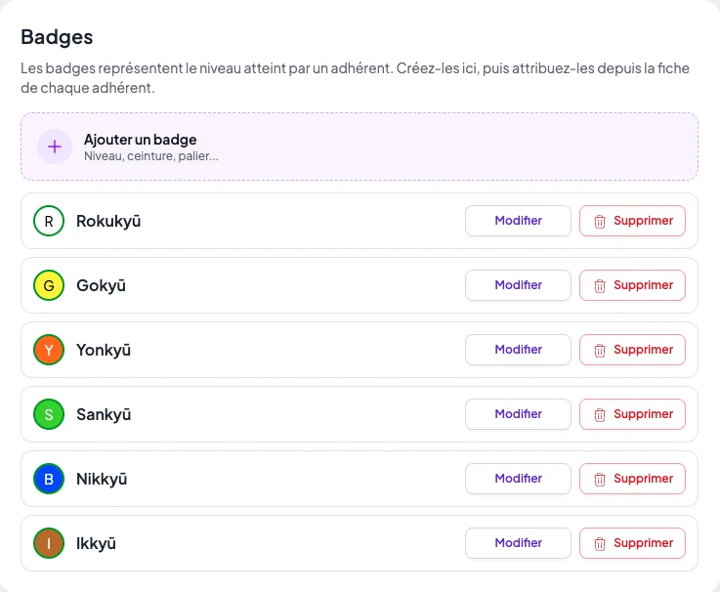720x592 pixels.
Task: Select the Gokyū badge name
Action: [101, 285]
